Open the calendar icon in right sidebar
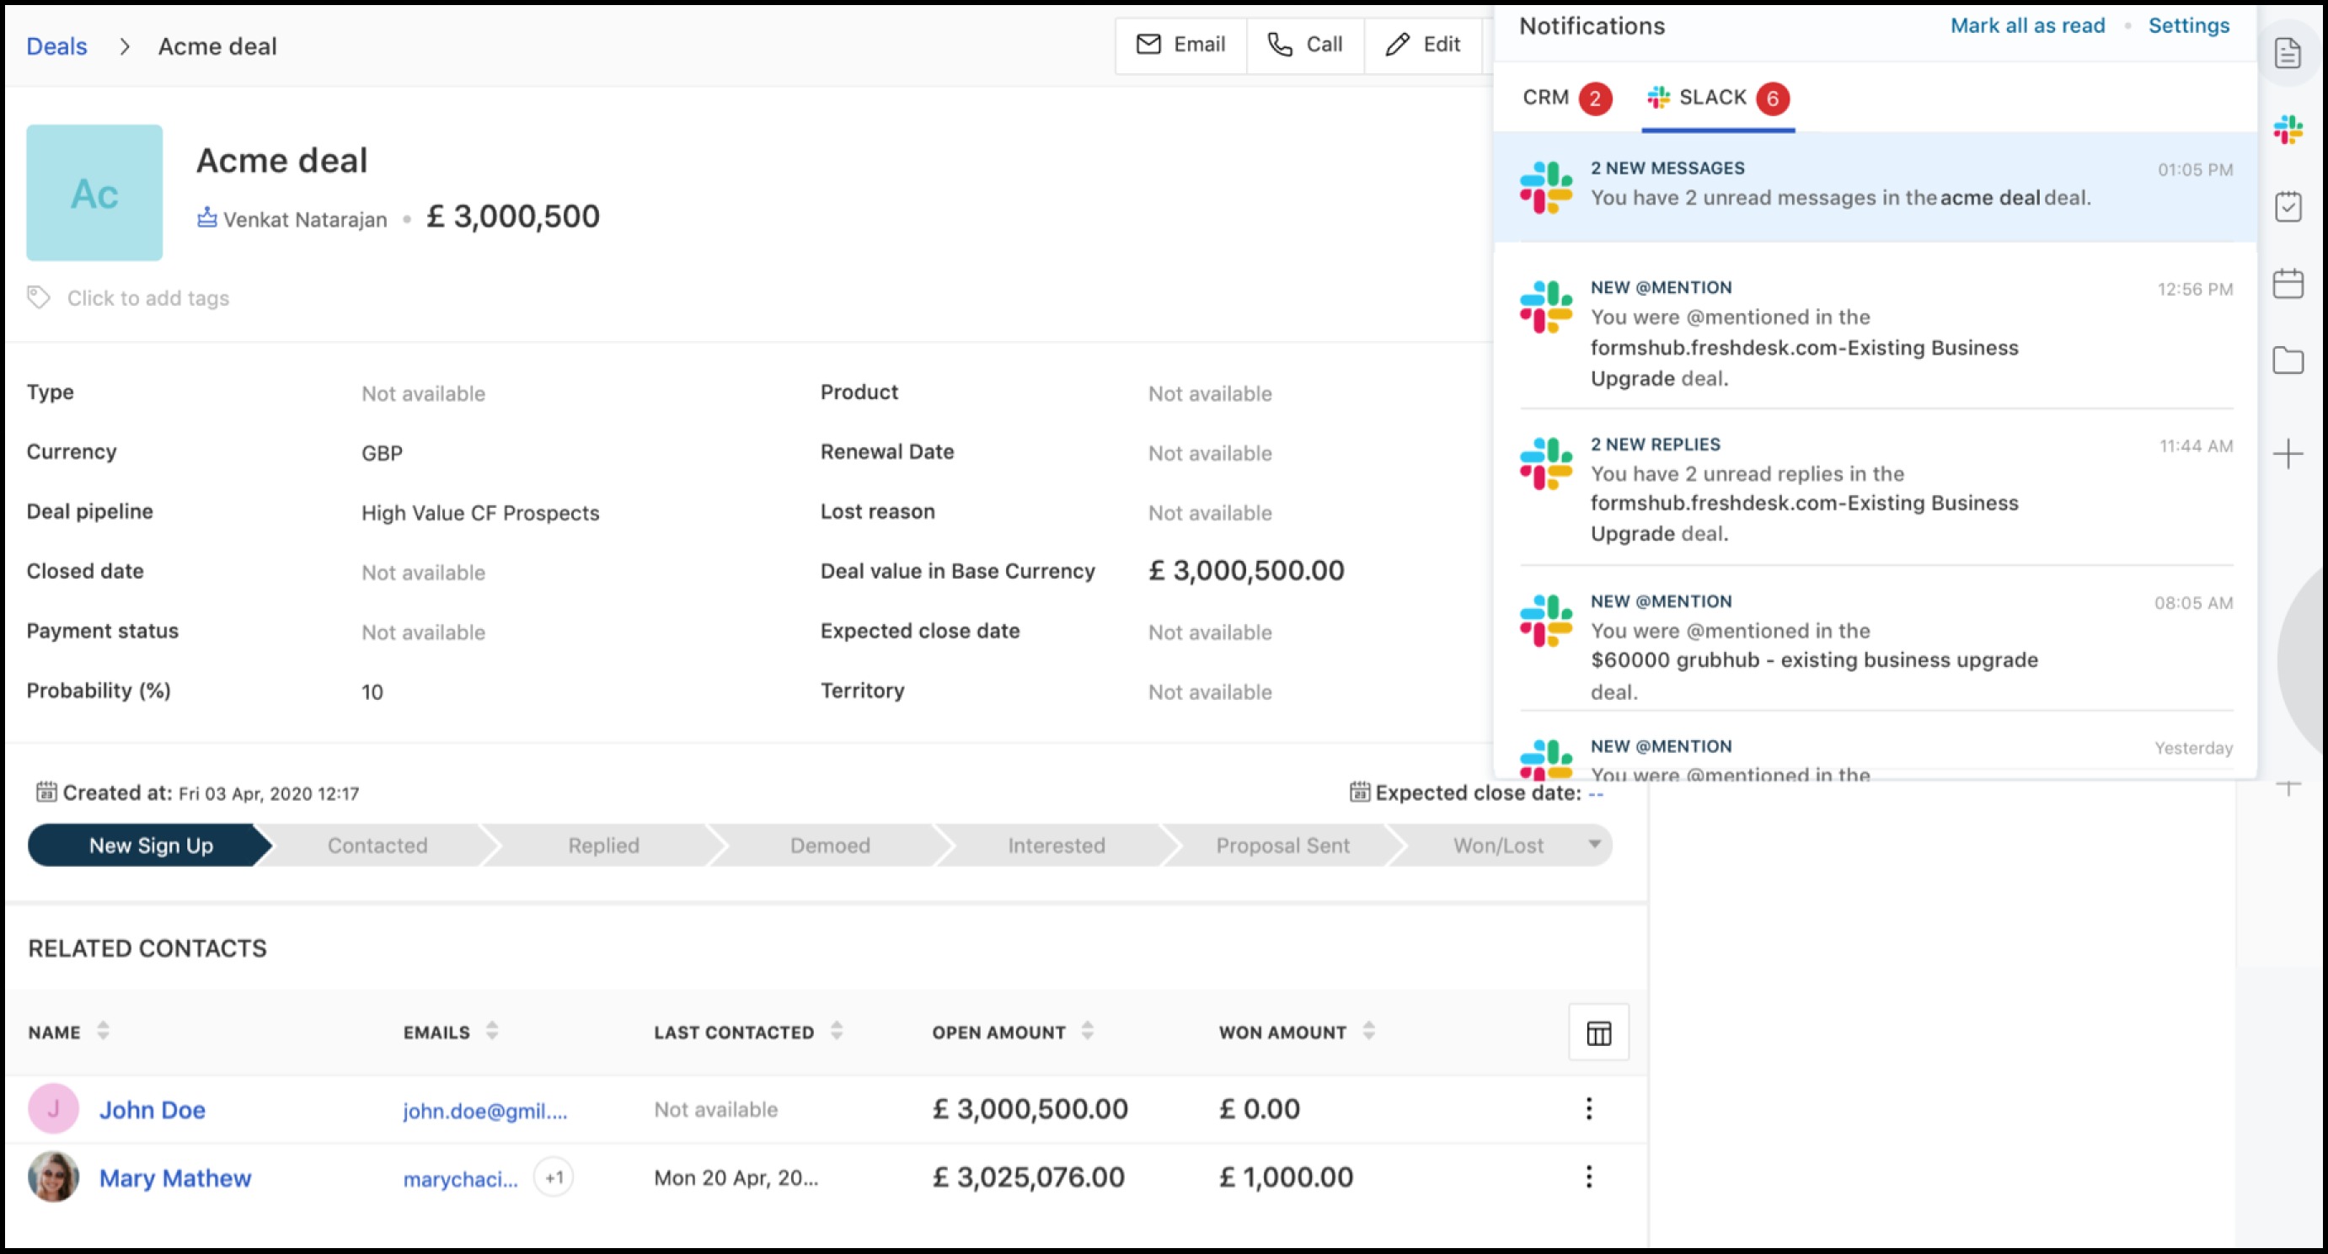This screenshot has height=1254, width=2328. coord(2288,284)
